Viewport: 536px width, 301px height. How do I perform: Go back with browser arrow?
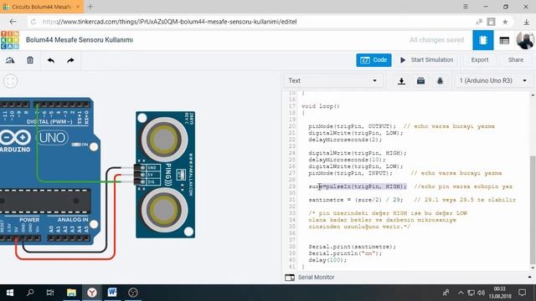(x=13, y=22)
